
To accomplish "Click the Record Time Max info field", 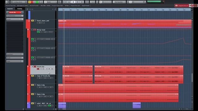I will tap(17, 6).
